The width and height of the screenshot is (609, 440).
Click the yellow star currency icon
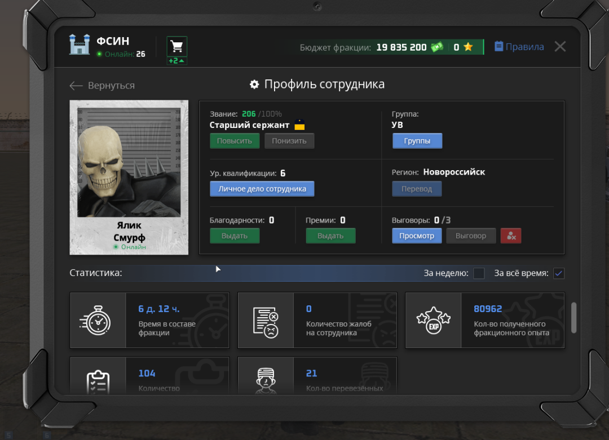(468, 47)
